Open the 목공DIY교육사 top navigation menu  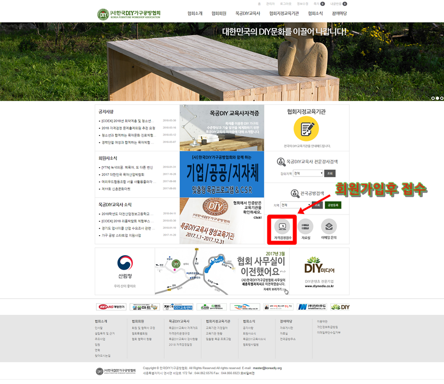coord(248,13)
